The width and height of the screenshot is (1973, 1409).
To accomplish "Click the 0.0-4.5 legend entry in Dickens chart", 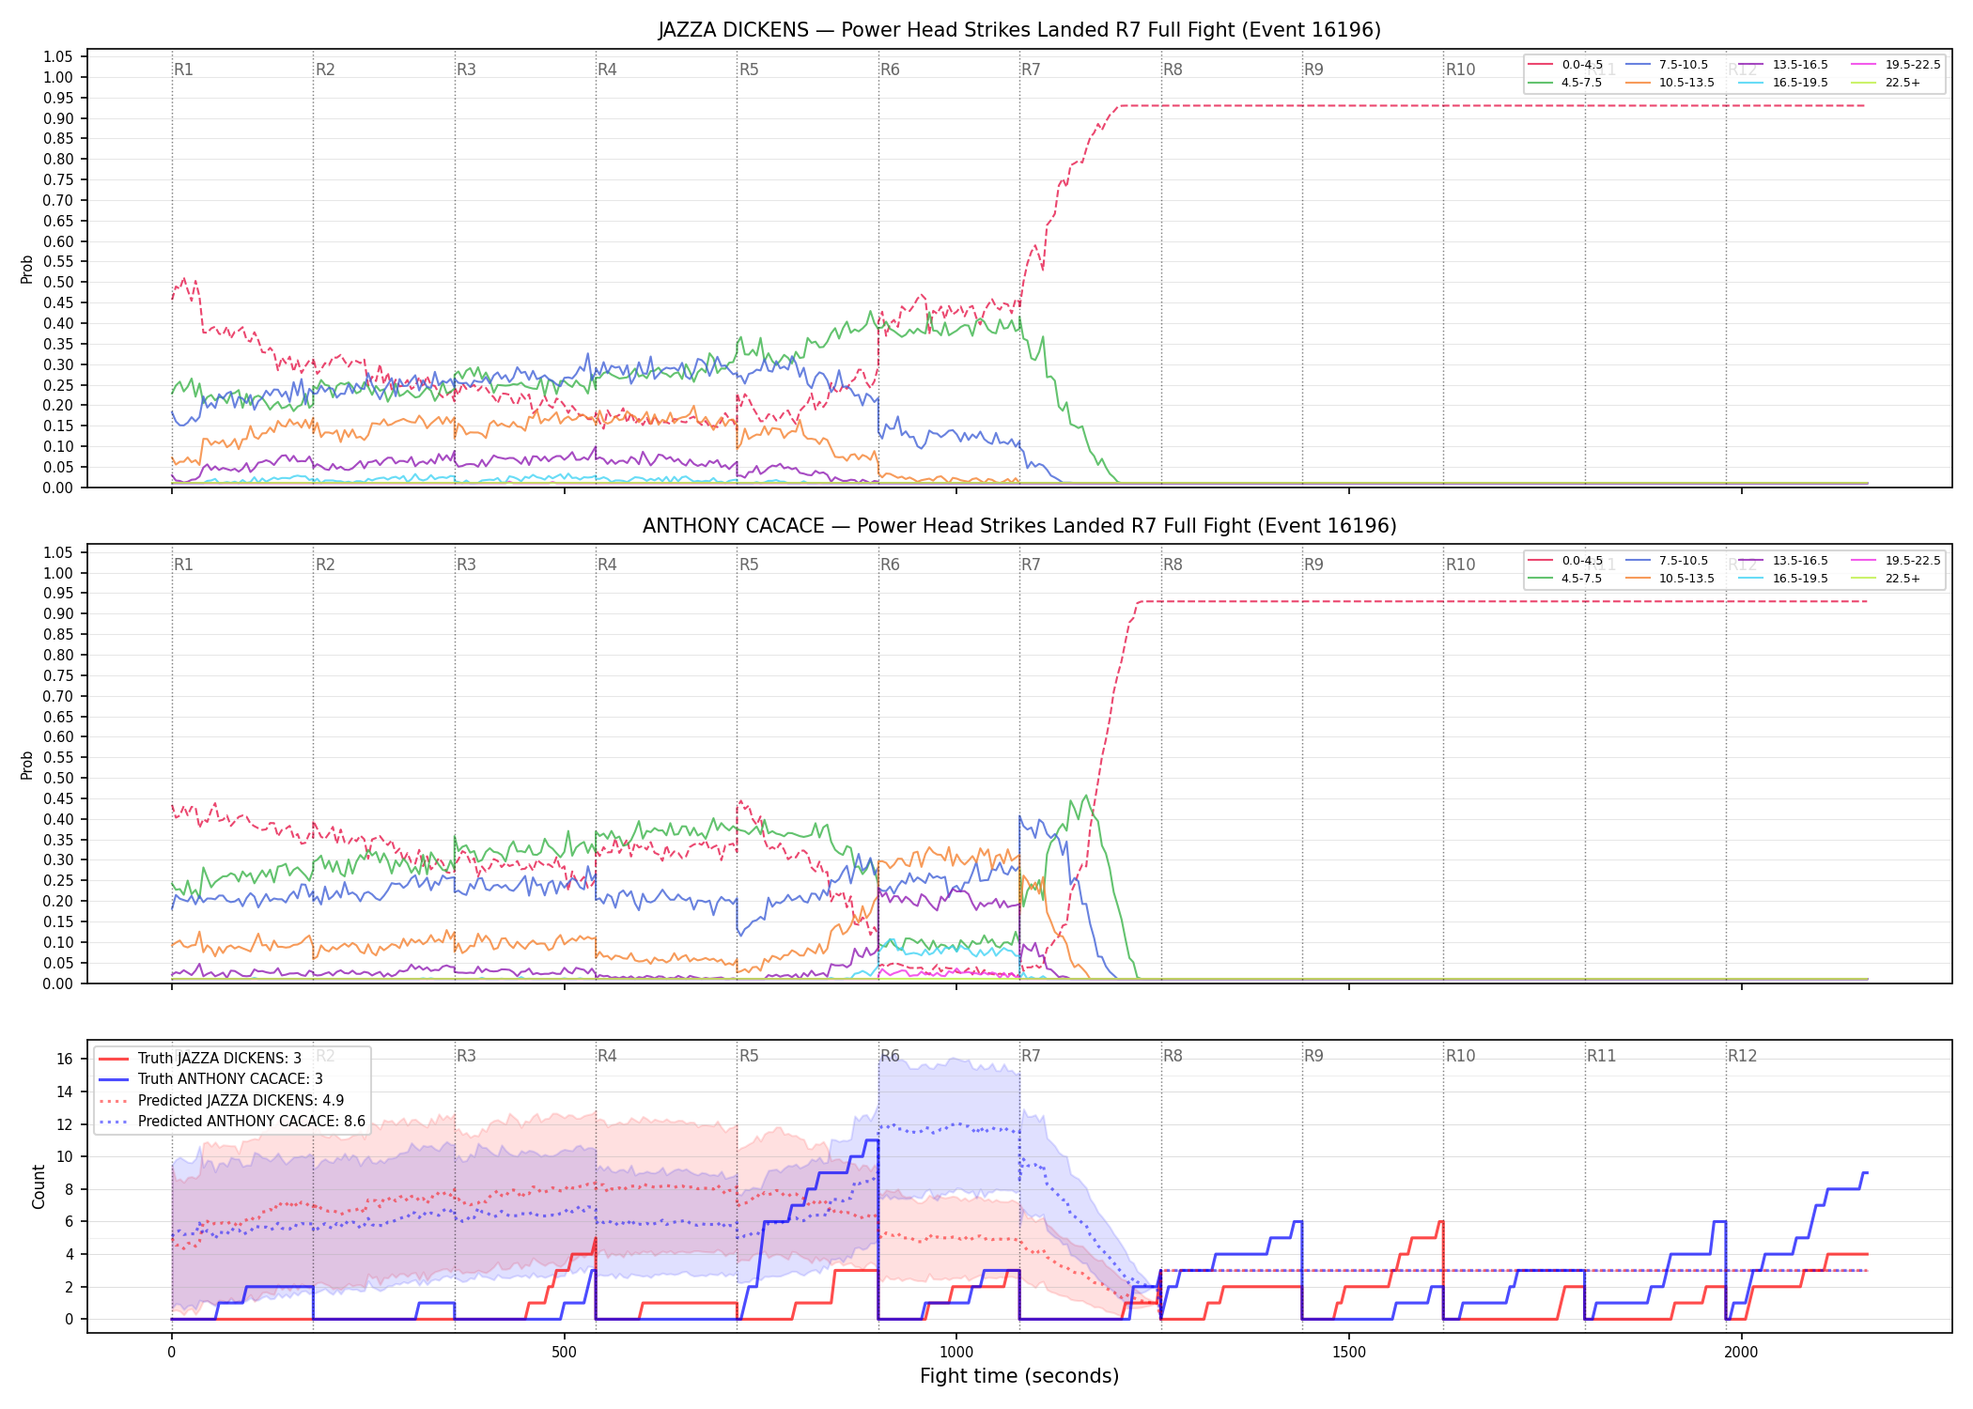I will 1565,65.
